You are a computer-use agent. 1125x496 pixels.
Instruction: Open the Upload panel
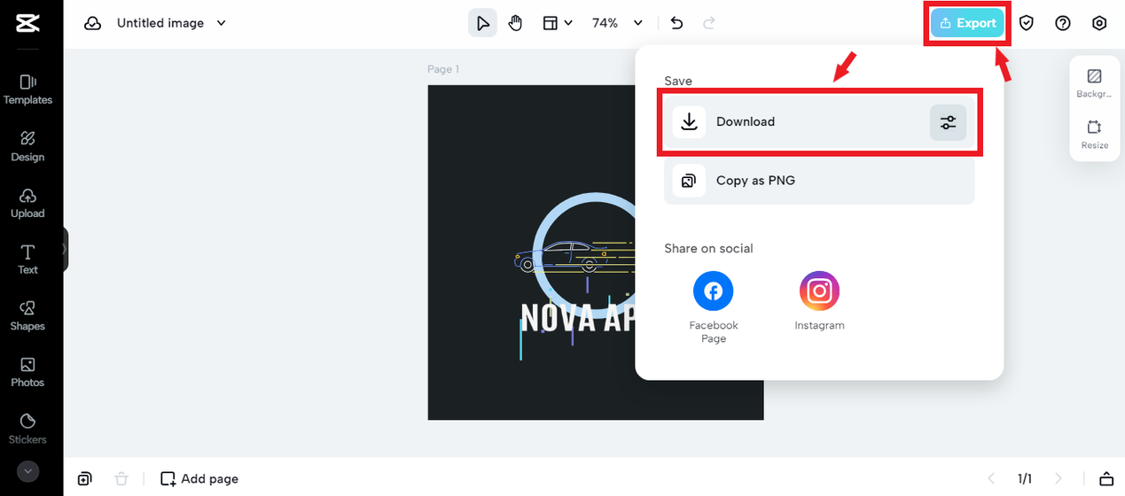click(x=27, y=203)
